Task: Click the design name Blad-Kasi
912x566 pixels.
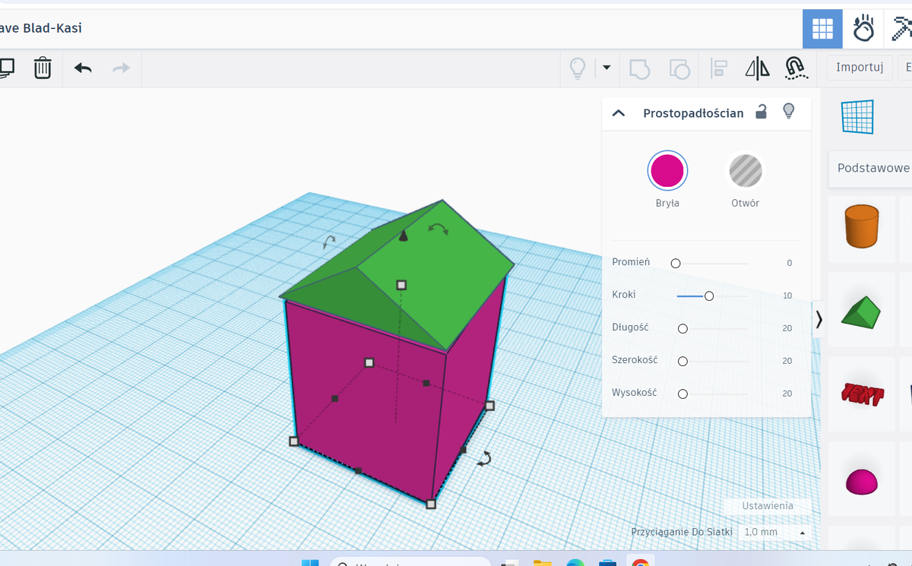Action: click(52, 28)
